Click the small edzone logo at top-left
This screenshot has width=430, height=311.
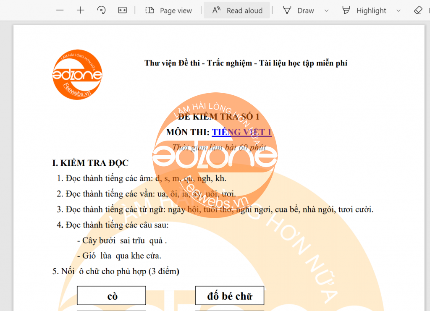77,75
